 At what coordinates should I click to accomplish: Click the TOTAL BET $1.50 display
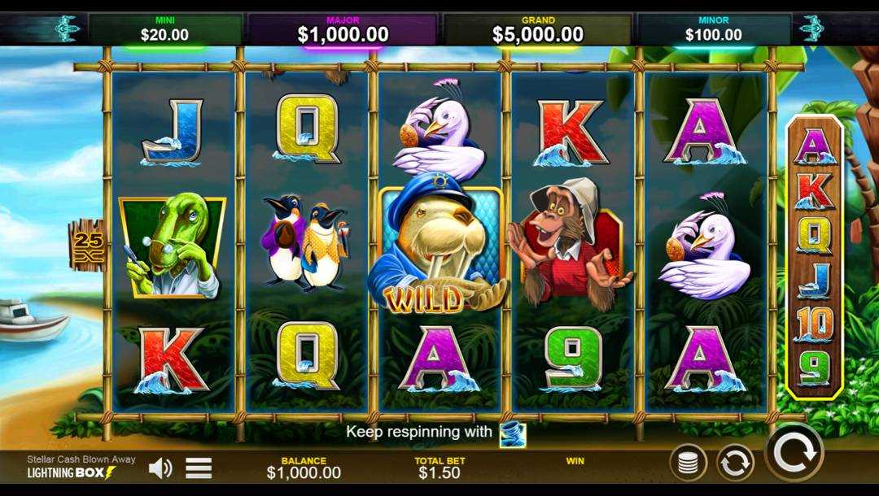tap(439, 468)
